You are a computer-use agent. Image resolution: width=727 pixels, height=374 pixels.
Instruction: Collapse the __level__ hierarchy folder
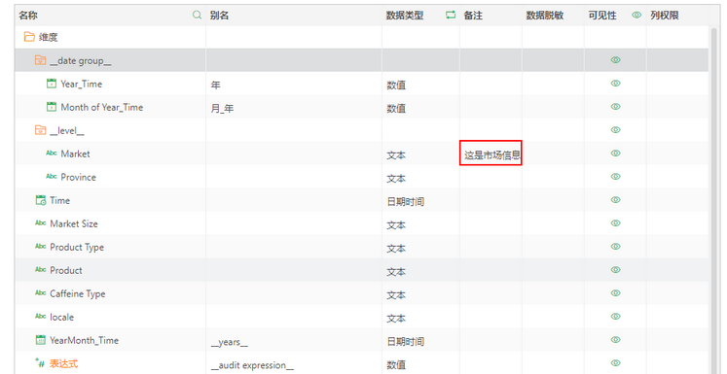(x=40, y=130)
